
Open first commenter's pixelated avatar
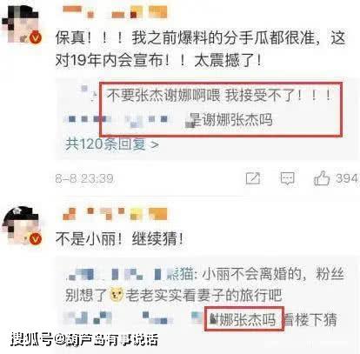(21, 25)
